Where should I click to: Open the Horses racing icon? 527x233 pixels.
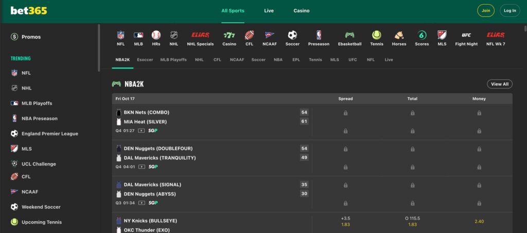coord(399,35)
